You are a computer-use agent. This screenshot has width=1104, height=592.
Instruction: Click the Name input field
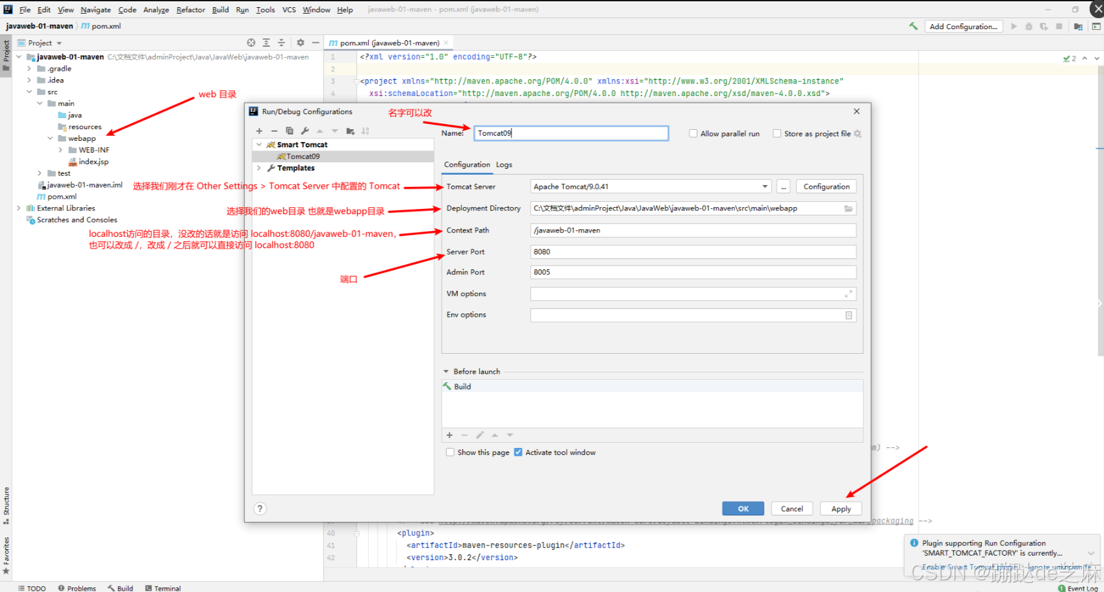pos(571,133)
